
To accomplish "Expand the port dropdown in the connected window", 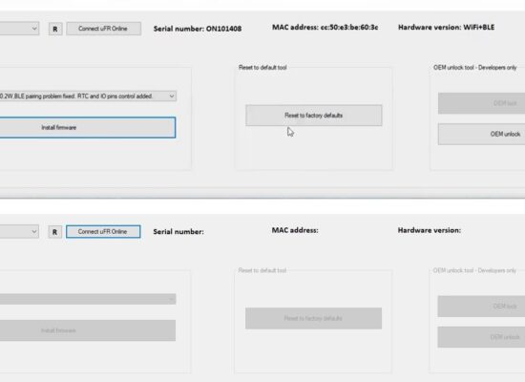I will coord(19,29).
